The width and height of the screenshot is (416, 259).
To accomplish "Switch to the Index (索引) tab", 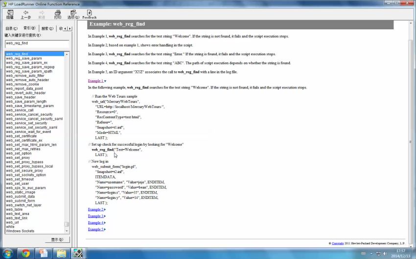I will point(29,28).
